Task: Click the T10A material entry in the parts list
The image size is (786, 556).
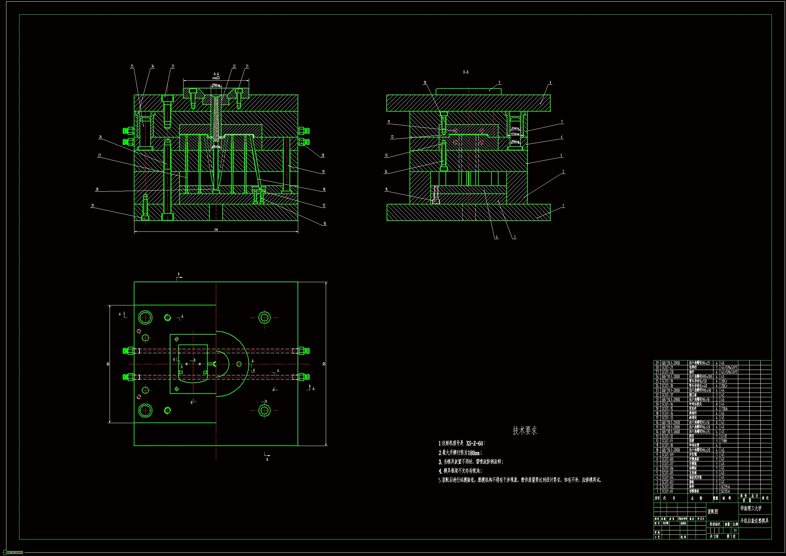Action: (724, 409)
